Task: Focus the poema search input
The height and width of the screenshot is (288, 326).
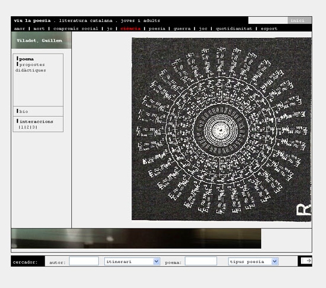Action: 201,261
